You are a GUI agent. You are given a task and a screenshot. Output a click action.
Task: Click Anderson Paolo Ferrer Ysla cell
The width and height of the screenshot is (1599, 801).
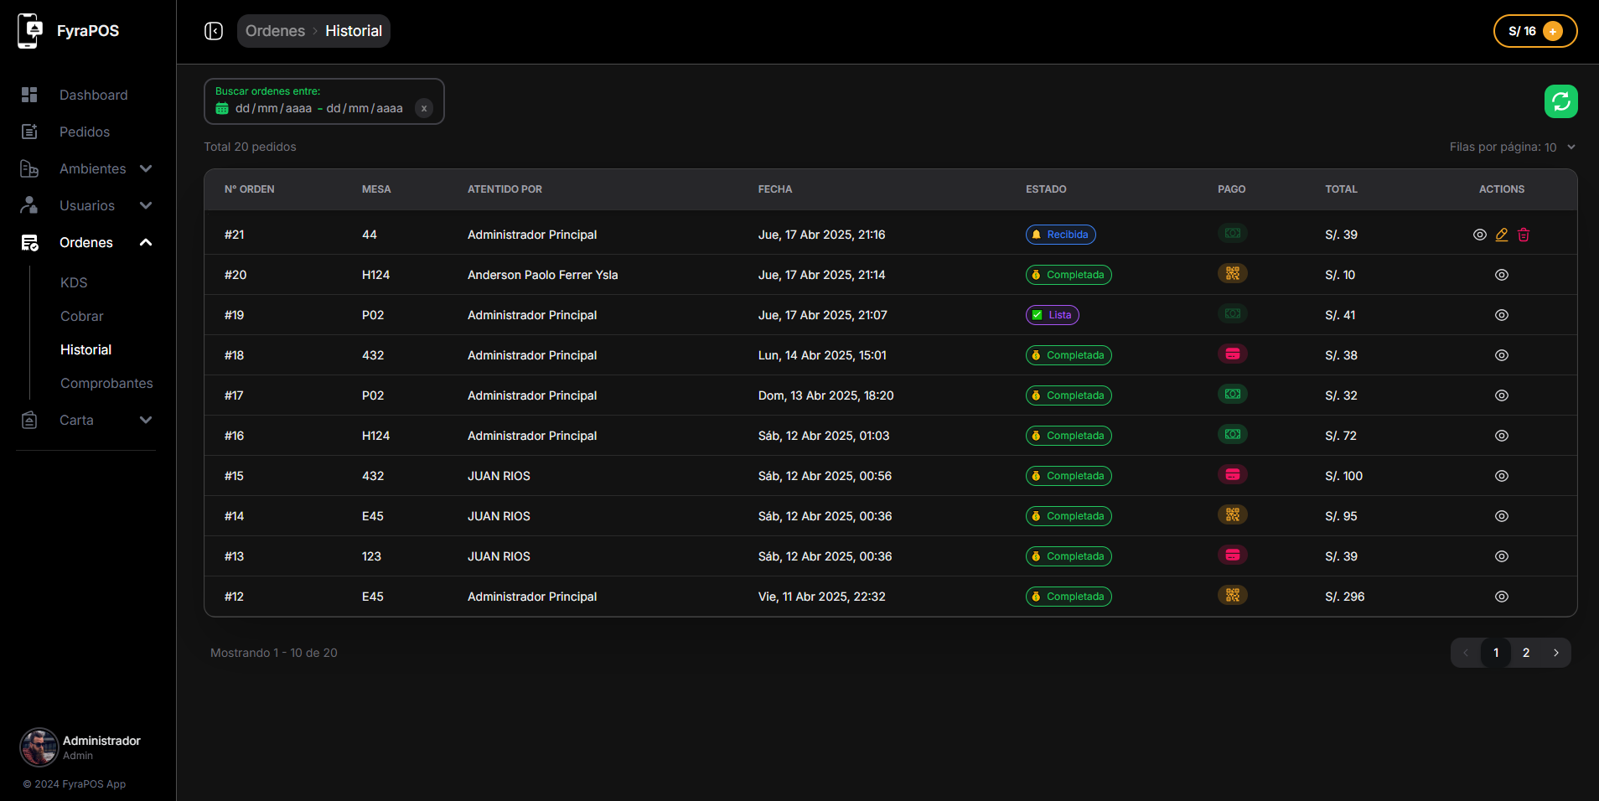pos(543,275)
